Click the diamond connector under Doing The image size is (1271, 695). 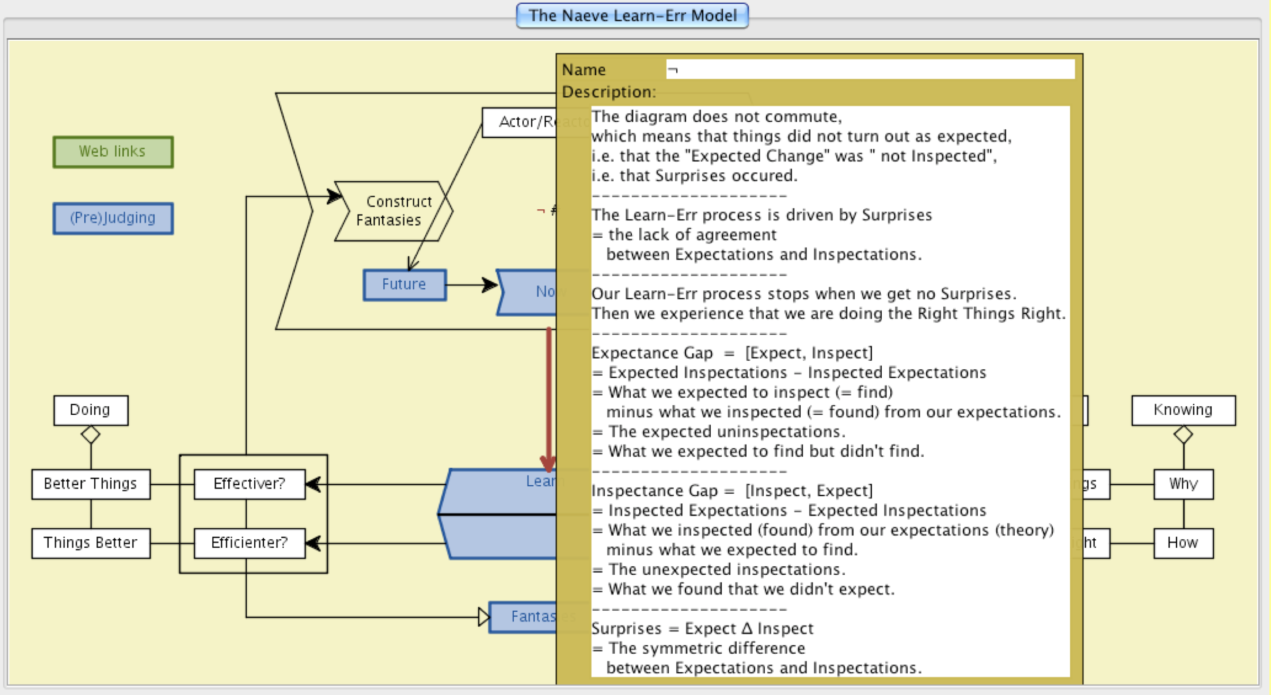(91, 435)
